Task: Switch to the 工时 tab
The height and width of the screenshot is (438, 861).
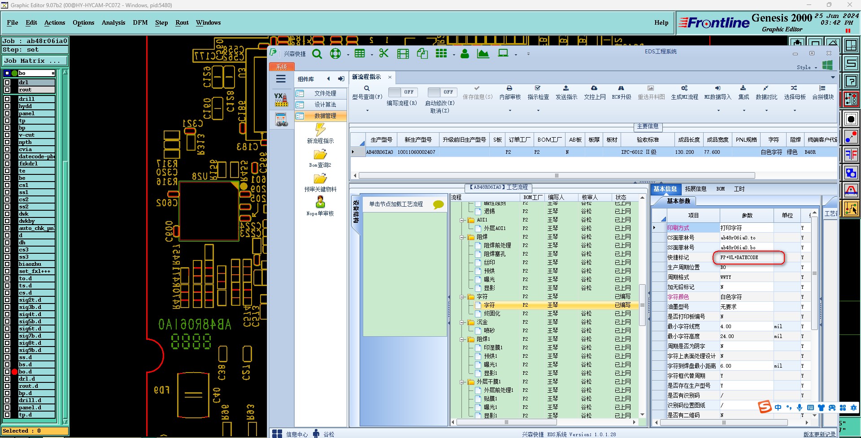Action: (739, 189)
